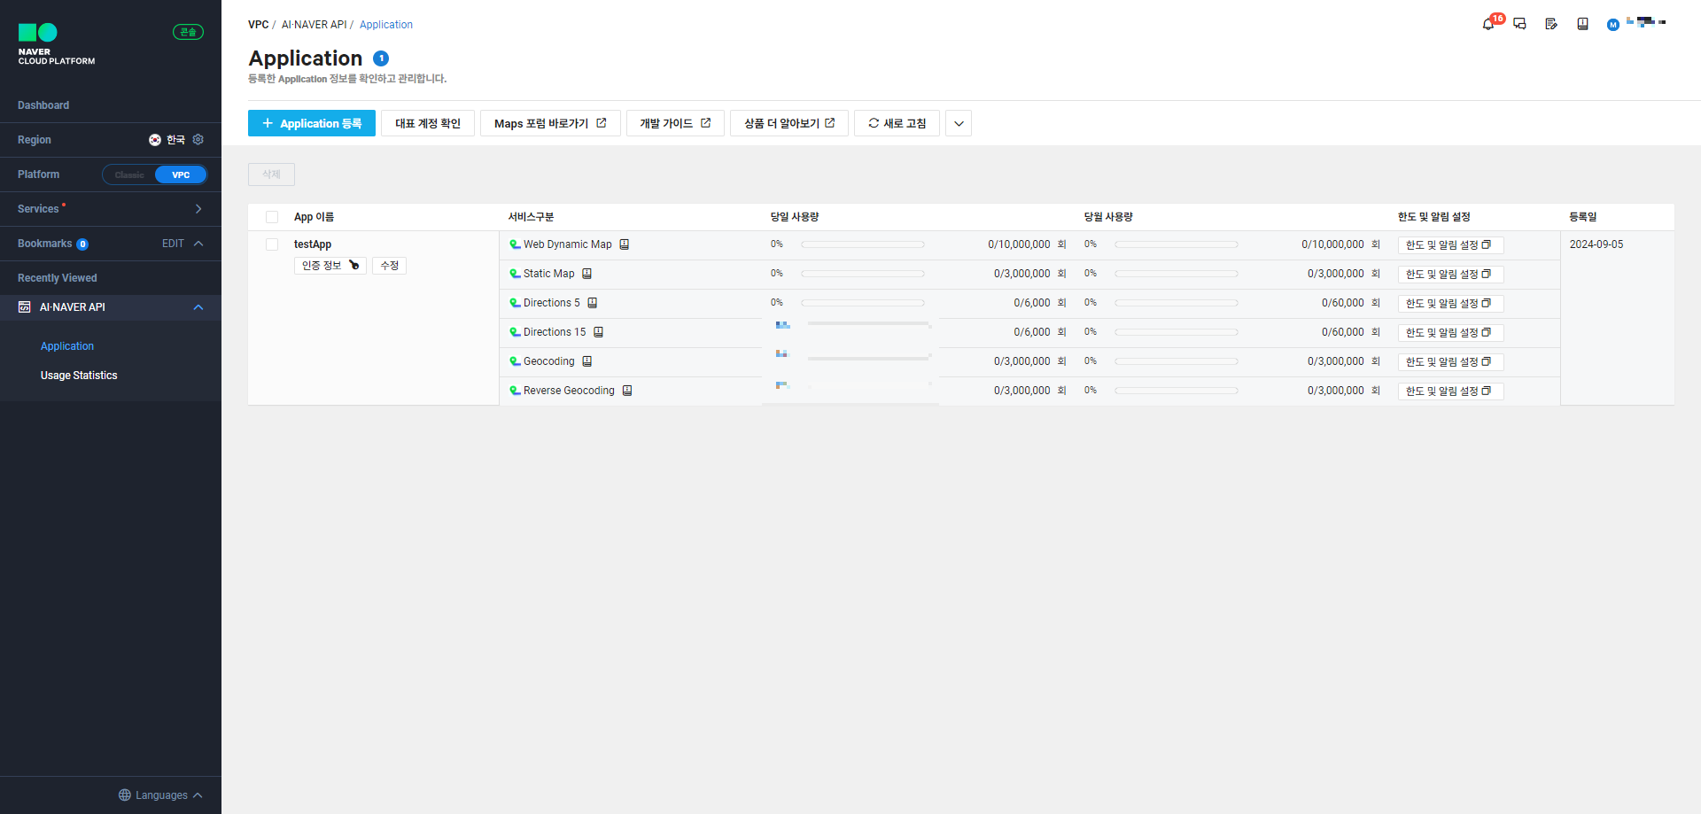Open Usage Statistics in the sidebar
This screenshot has height=814, width=1701.
point(79,376)
